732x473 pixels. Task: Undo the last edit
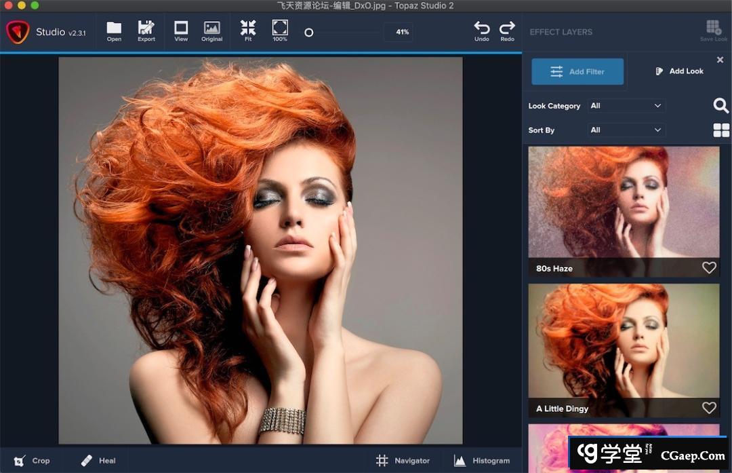481,31
